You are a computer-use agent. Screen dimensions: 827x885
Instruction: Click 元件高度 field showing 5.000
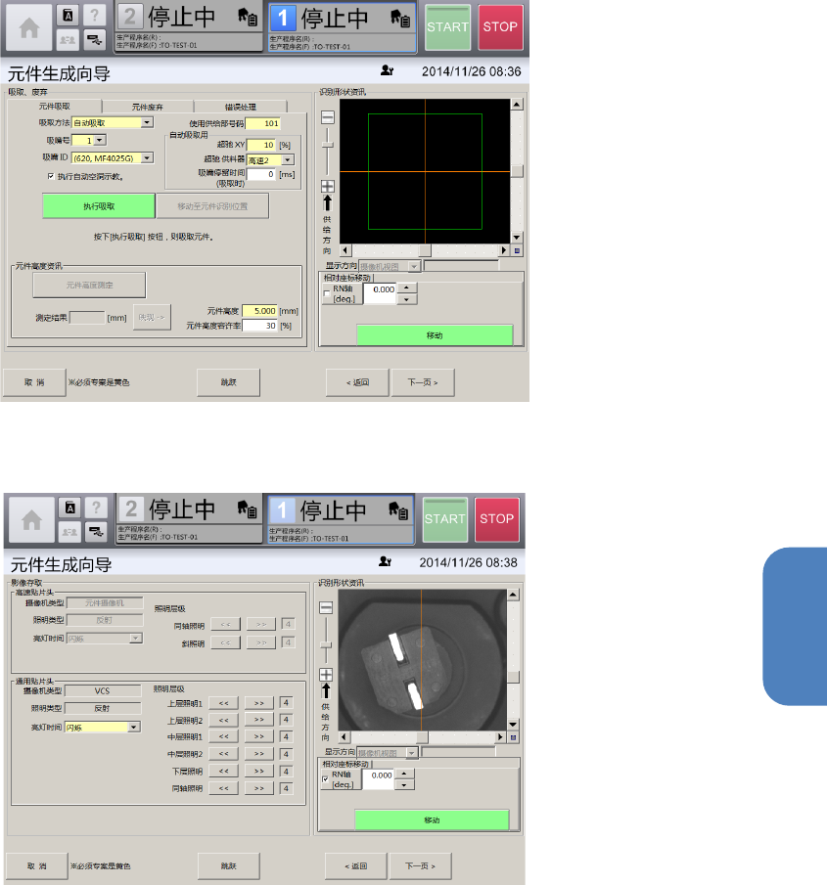[x=259, y=310]
